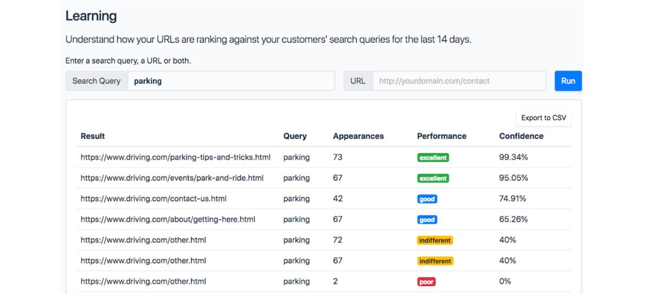Image resolution: width=650 pixels, height=294 pixels.
Task: Focus the Search Query input field
Action: tap(231, 81)
